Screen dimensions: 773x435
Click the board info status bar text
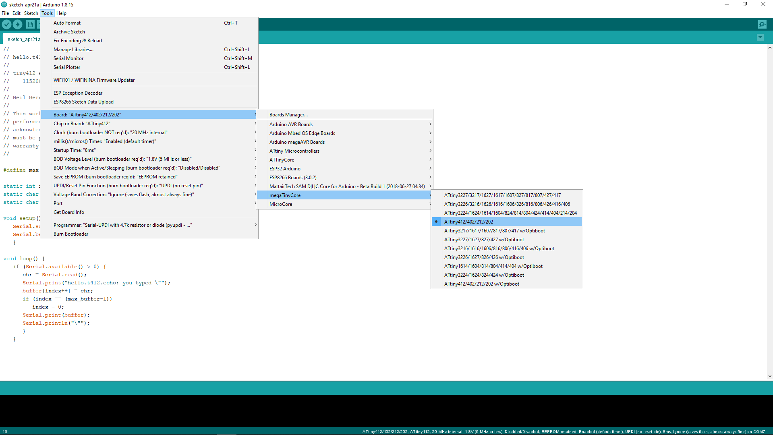click(563, 431)
